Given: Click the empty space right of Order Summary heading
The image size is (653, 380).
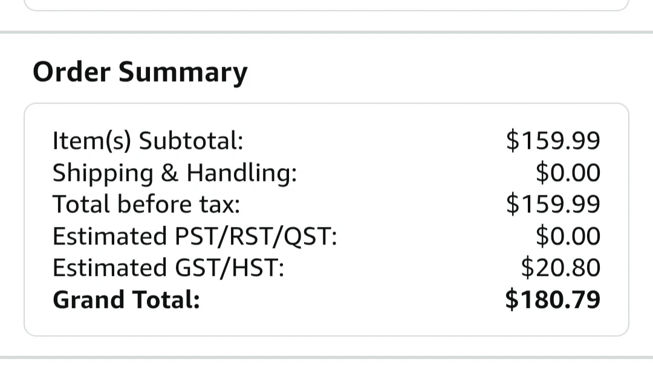Looking at the screenshot, I should click(435, 72).
